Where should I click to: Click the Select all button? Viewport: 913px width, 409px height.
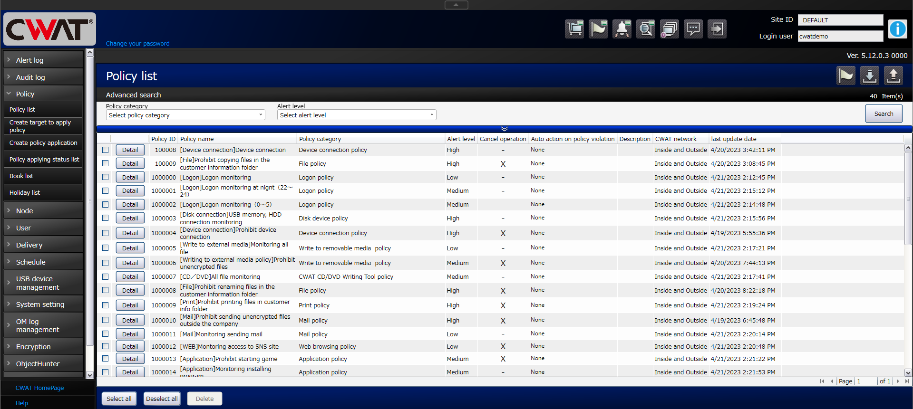coord(119,399)
